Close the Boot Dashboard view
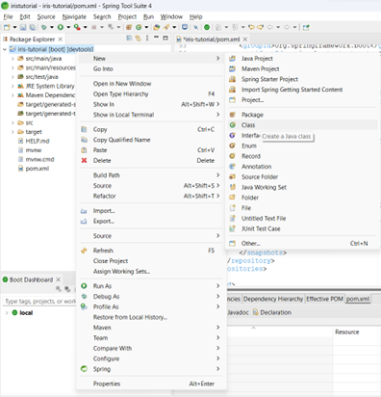Viewport: 381px width, 397px height. click(x=58, y=279)
